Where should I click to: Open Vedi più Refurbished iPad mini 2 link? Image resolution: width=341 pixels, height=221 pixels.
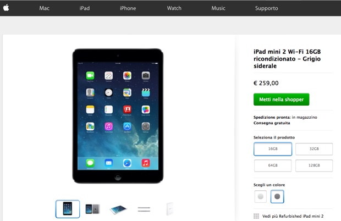[x=293, y=216]
